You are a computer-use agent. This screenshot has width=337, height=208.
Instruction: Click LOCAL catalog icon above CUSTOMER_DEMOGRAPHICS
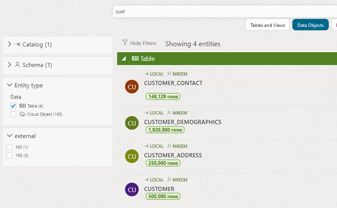(146, 113)
